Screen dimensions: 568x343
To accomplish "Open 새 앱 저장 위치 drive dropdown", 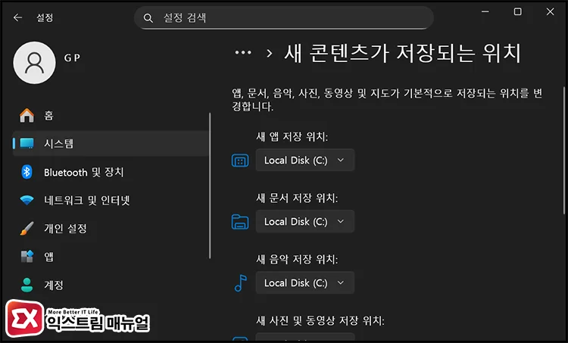I will [x=305, y=160].
